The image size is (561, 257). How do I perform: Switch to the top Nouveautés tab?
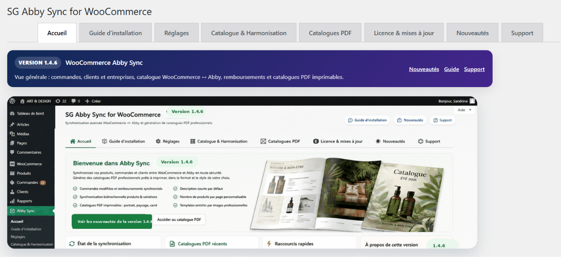[473, 33]
